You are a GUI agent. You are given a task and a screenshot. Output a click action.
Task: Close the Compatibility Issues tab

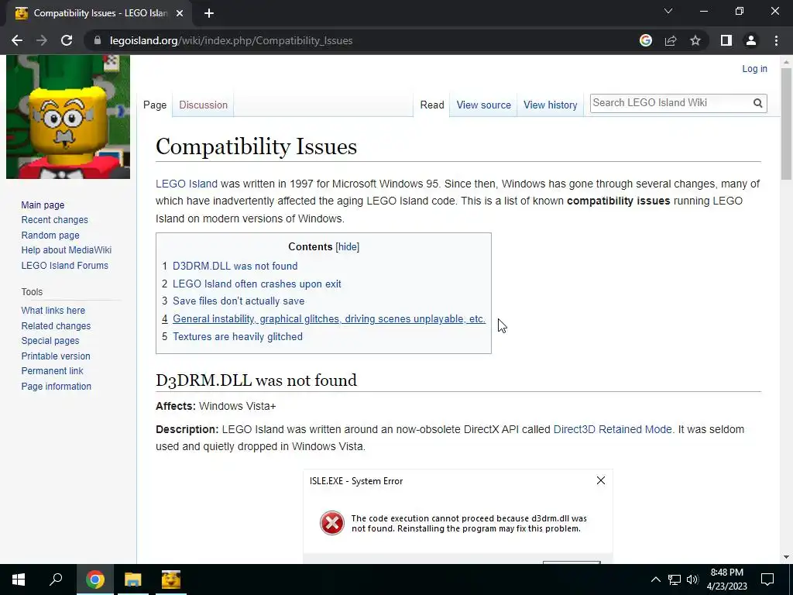click(x=180, y=13)
